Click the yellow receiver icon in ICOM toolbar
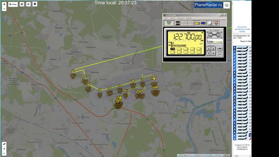The image size is (279, 157). tap(197, 23)
